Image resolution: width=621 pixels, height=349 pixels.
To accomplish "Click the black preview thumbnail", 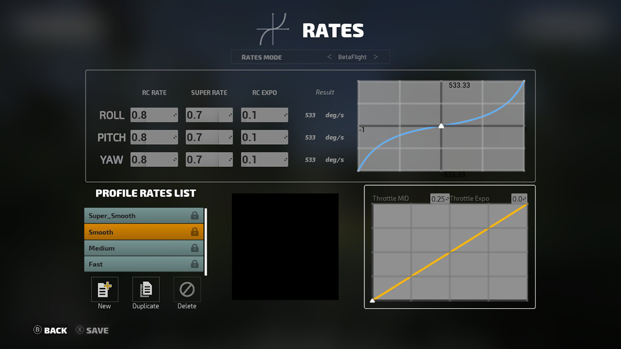I will [x=285, y=247].
